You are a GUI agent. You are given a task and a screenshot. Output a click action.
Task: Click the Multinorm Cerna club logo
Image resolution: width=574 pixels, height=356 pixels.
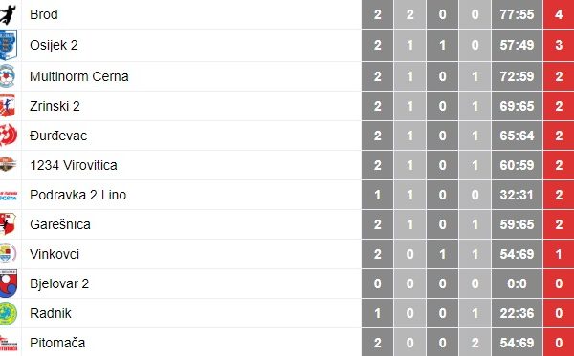(8, 76)
